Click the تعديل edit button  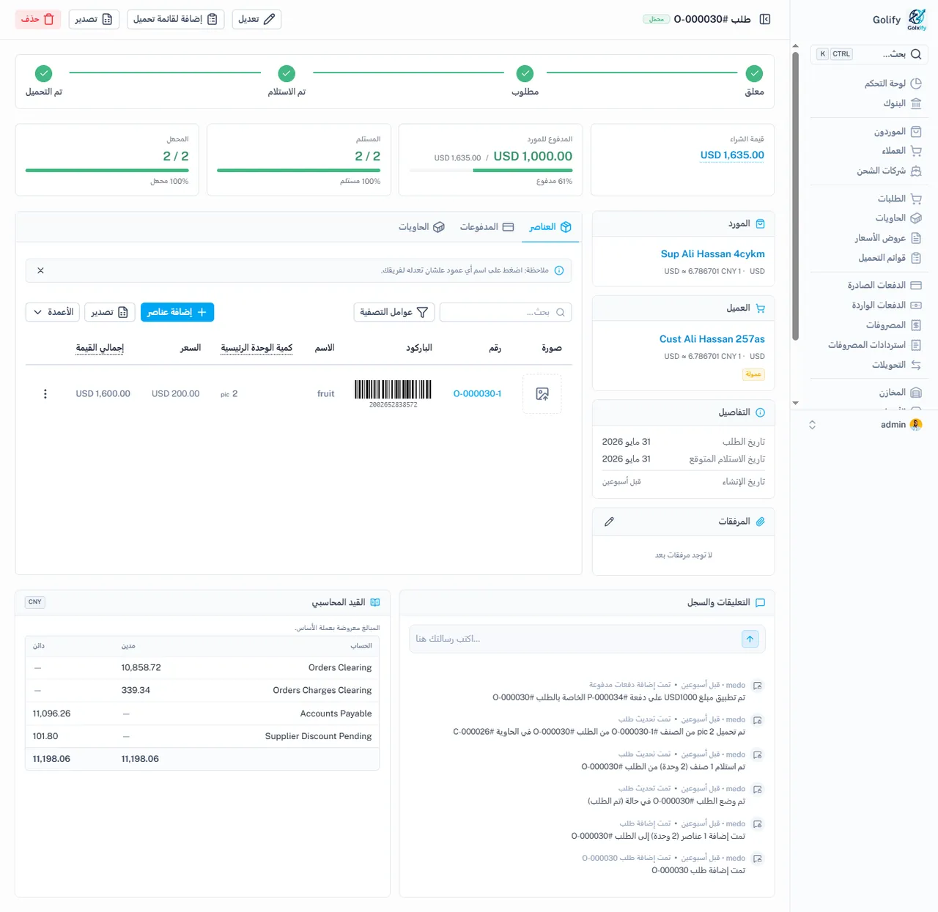pos(256,19)
